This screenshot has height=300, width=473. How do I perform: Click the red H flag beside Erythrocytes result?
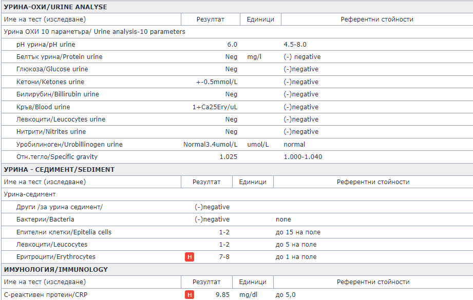[190, 257]
